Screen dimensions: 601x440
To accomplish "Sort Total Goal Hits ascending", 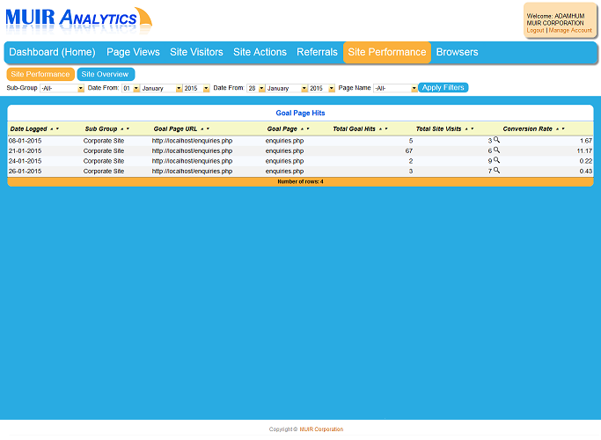I will tap(380, 129).
